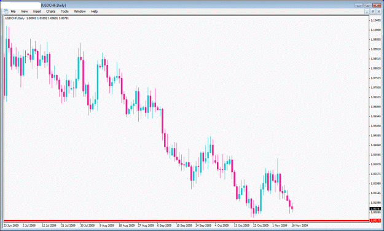Open the Window menu
This screenshot has height=231, width=384.
80,11
